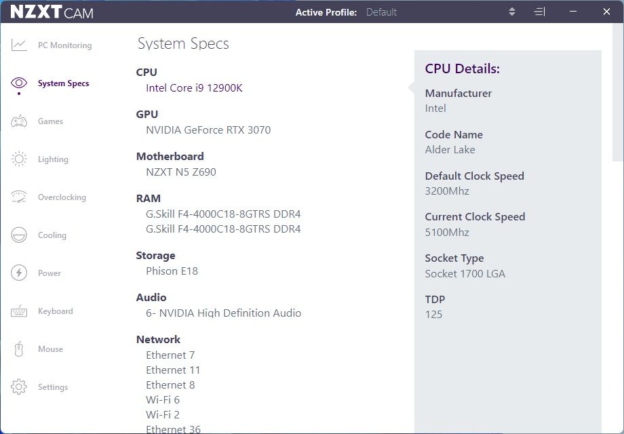
Task: Click the 3200Mhz default clock speed value
Action: pyautogui.click(x=447, y=191)
